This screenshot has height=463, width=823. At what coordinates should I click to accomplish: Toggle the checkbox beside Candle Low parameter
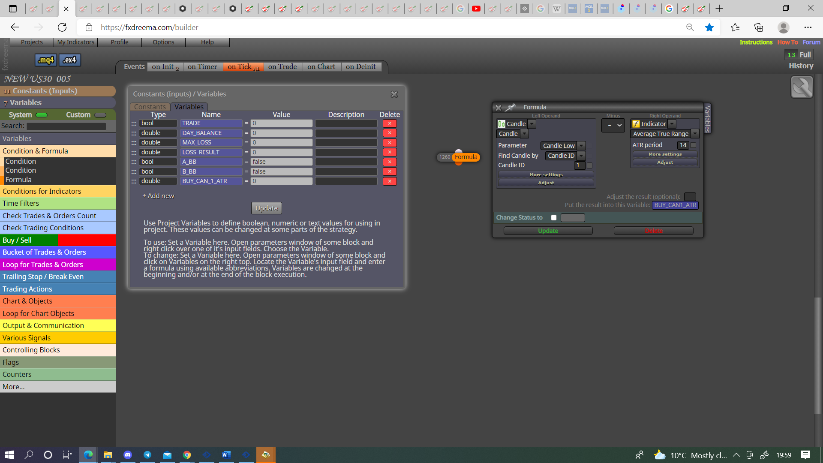pyautogui.click(x=590, y=146)
